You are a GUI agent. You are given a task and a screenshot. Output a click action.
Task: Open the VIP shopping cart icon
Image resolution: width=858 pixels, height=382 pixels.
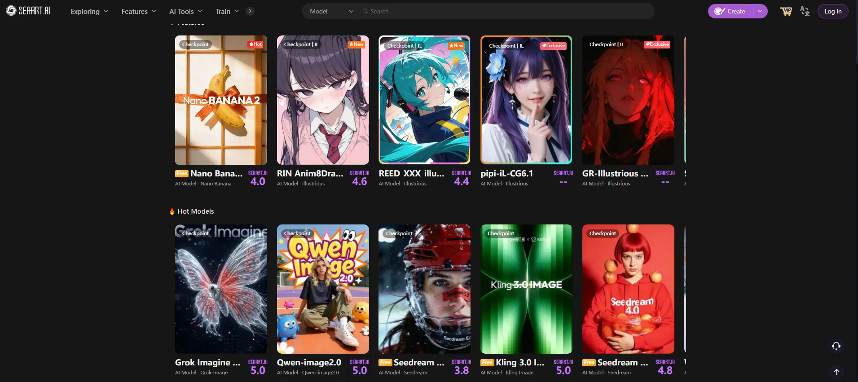[786, 11]
